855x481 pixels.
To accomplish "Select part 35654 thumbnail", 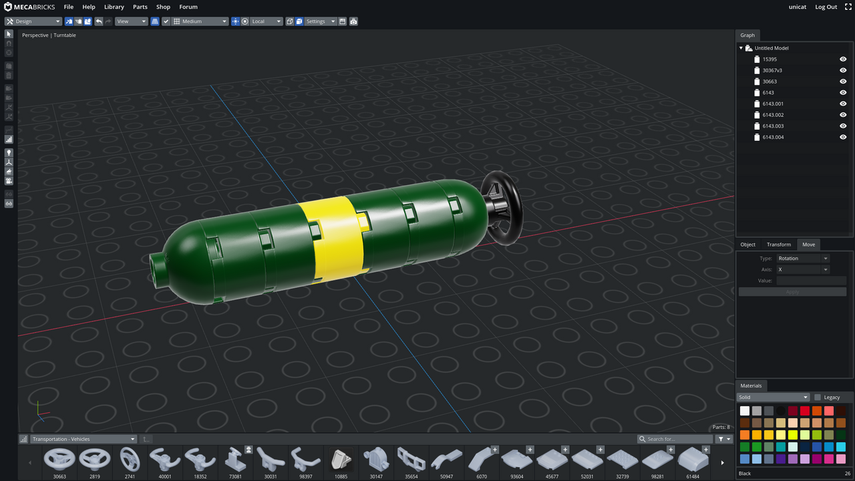I will [411, 463].
